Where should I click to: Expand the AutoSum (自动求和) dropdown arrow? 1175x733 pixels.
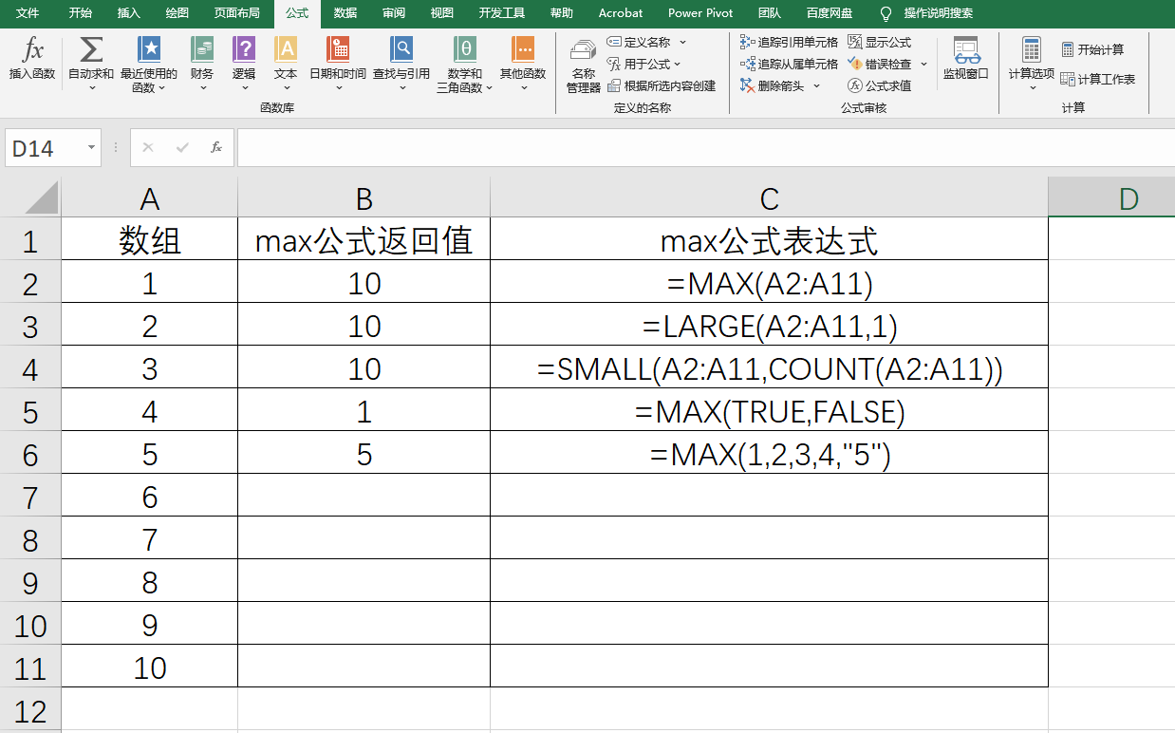pyautogui.click(x=91, y=88)
